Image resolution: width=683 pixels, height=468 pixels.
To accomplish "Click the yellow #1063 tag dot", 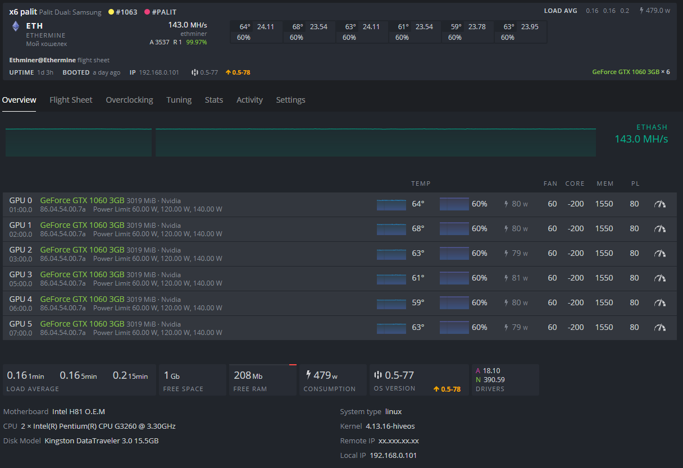I will pyautogui.click(x=111, y=12).
